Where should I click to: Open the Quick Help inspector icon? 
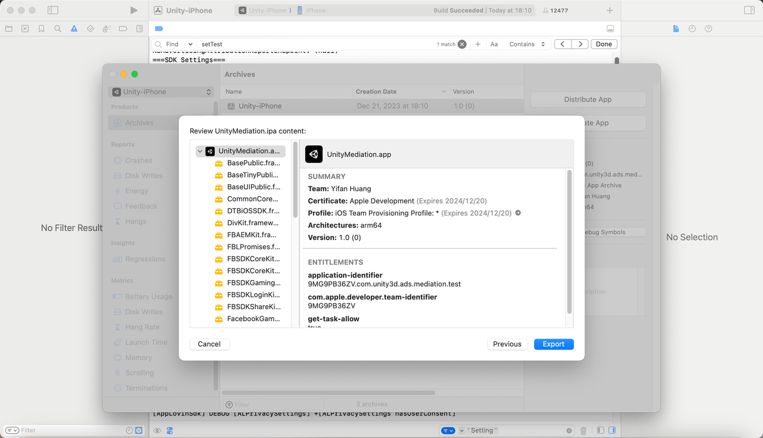tap(708, 29)
